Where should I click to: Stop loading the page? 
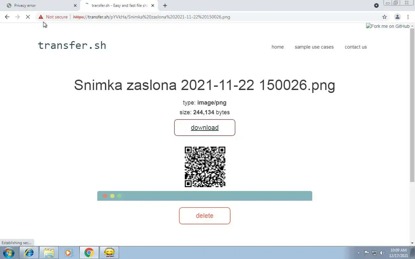click(28, 17)
